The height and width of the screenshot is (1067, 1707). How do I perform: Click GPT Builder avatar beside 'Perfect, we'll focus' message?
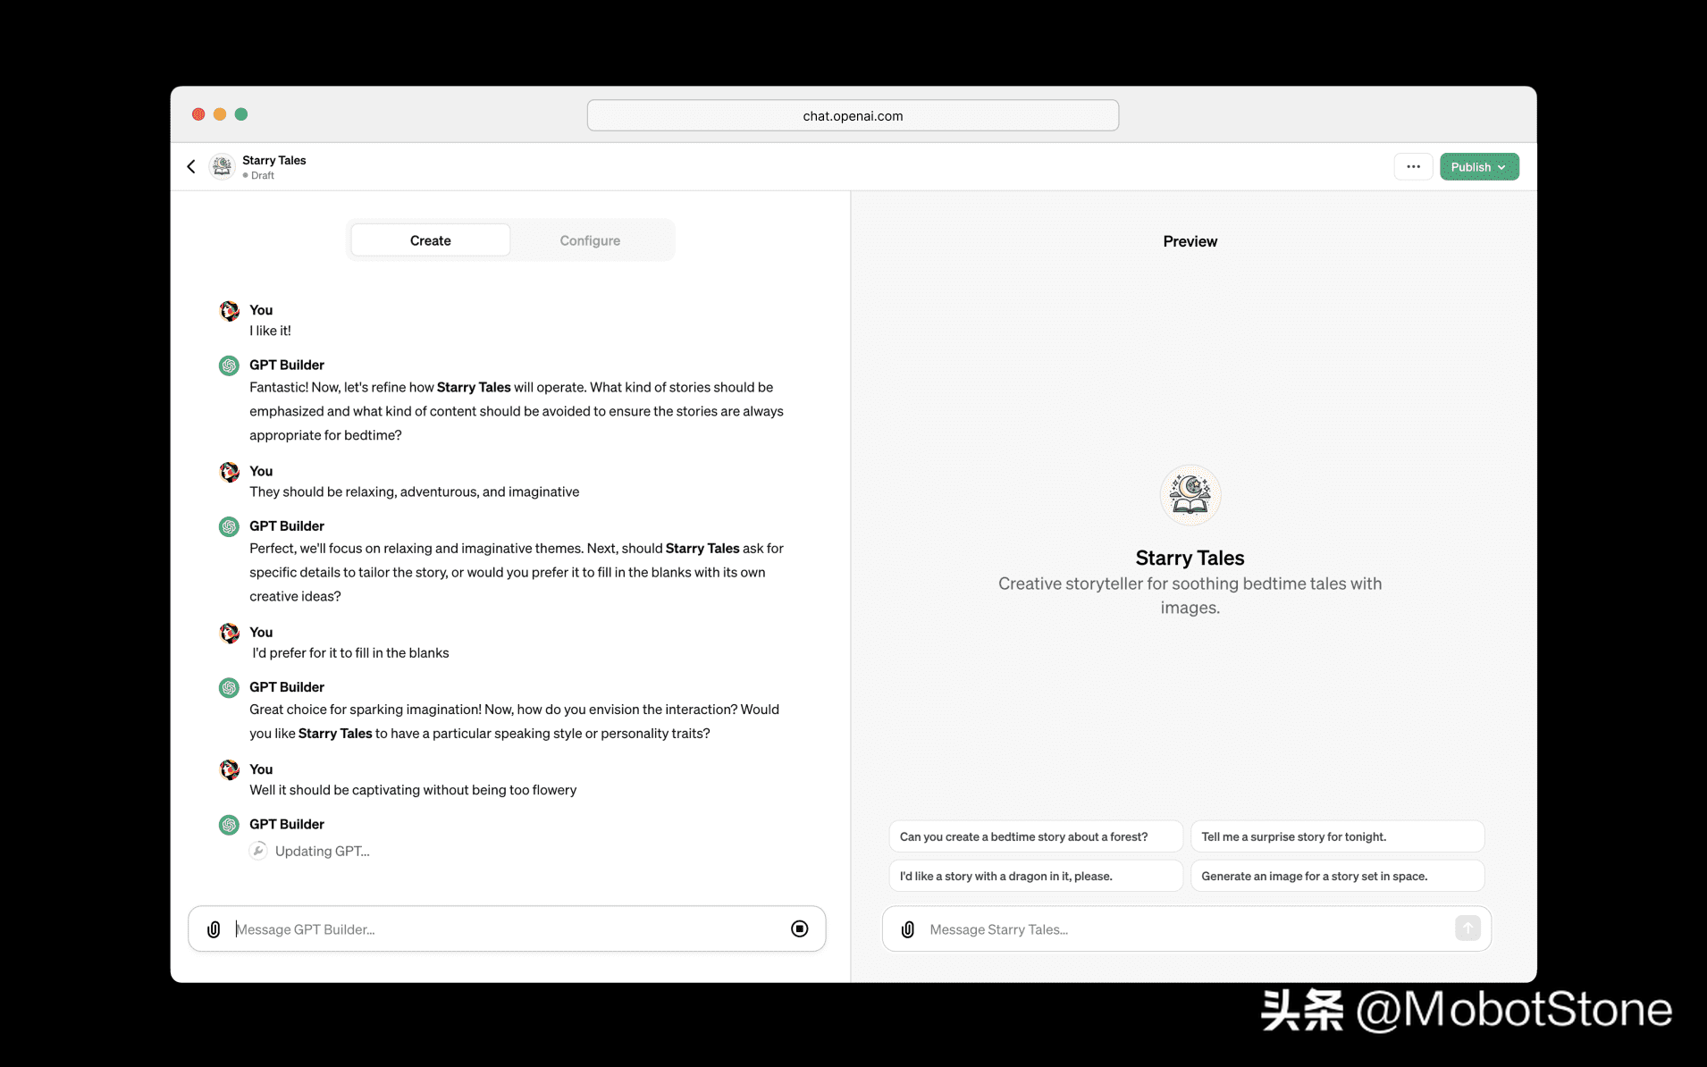(x=229, y=526)
